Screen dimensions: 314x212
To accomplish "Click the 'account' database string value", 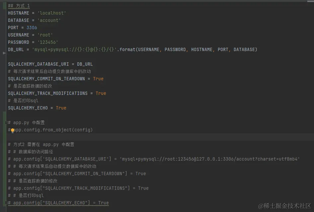I will [x=50, y=20].
